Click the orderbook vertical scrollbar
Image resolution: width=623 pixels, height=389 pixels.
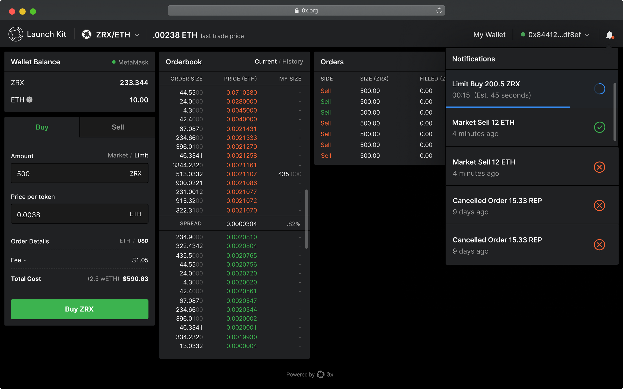306,219
